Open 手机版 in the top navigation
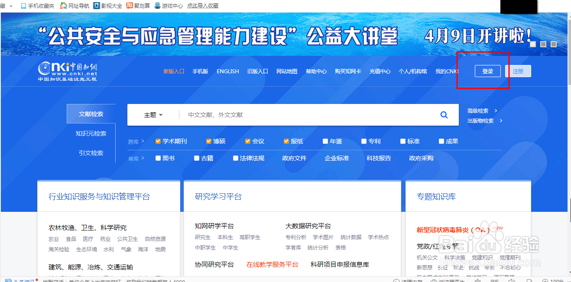 click(200, 71)
